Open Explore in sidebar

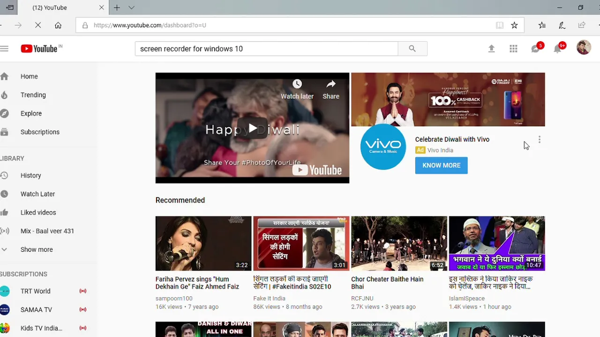[x=31, y=113]
